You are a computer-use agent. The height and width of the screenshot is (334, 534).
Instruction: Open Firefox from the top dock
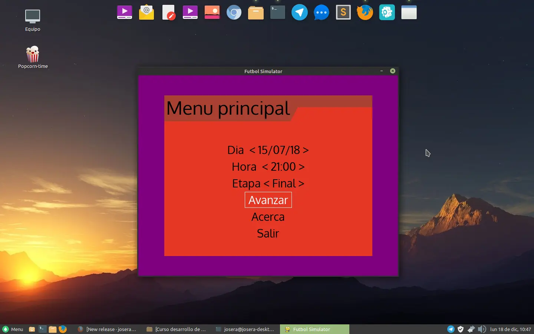tap(365, 12)
